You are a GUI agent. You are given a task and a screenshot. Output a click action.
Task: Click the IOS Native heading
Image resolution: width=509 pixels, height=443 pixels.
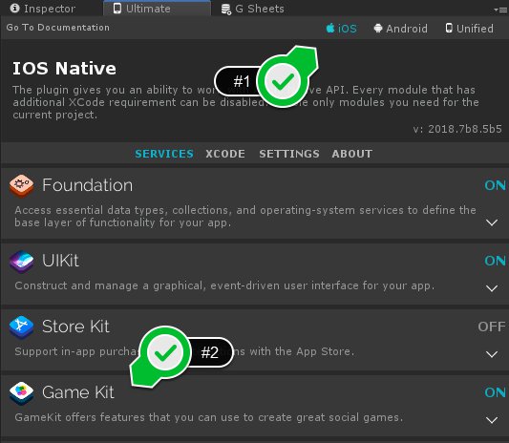(x=64, y=69)
